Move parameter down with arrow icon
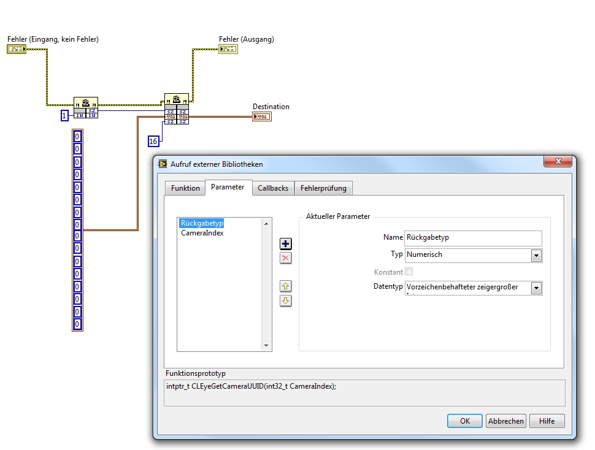 (285, 301)
